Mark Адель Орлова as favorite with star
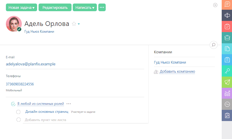Screen dimensions: 232x139 [74, 24]
